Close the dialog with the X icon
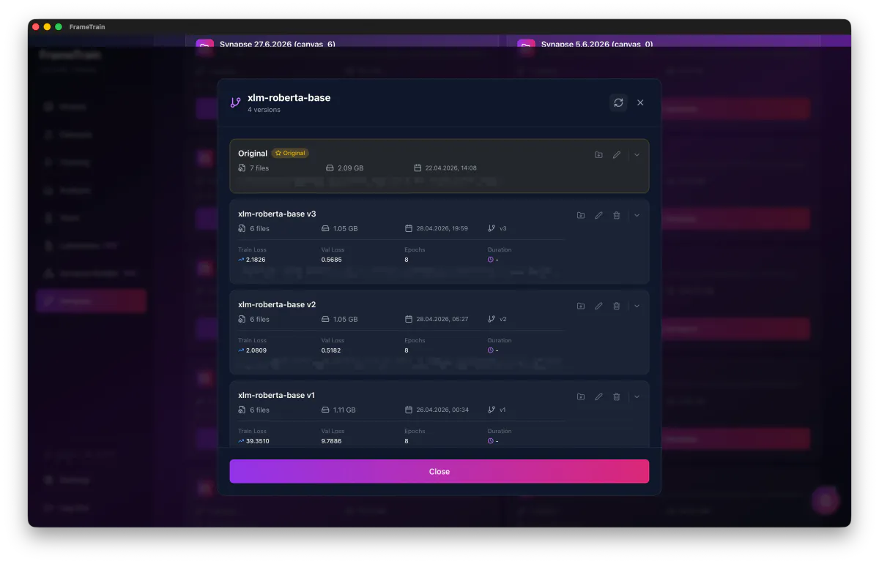 tap(640, 102)
